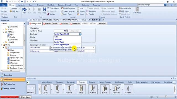Open Utility Costs summary
This screenshot has width=177, height=99.
66,14
